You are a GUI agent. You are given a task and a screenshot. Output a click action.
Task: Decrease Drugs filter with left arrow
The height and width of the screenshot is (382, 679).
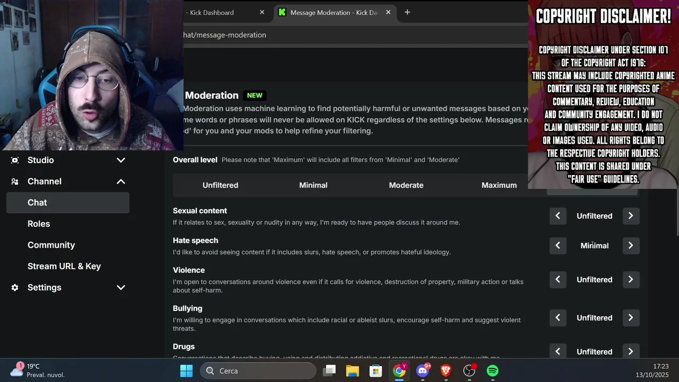click(x=558, y=352)
